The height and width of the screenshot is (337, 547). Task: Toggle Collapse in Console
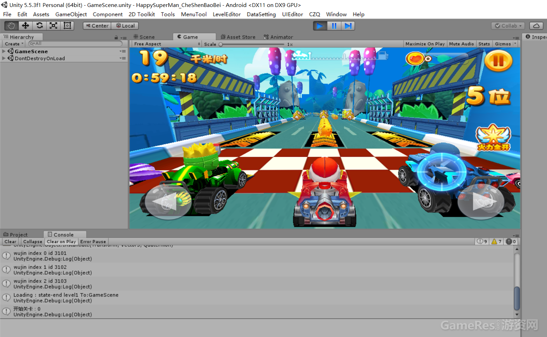[32, 242]
